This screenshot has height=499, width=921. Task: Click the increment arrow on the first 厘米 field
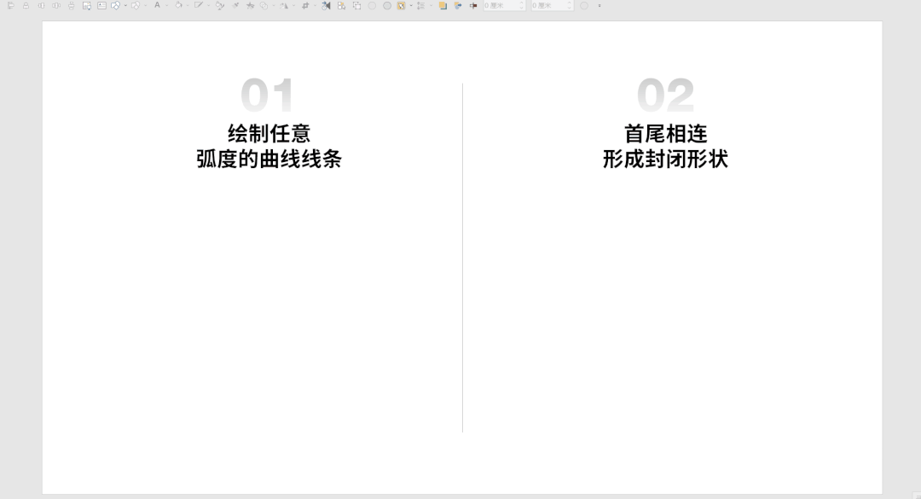[521, 3]
